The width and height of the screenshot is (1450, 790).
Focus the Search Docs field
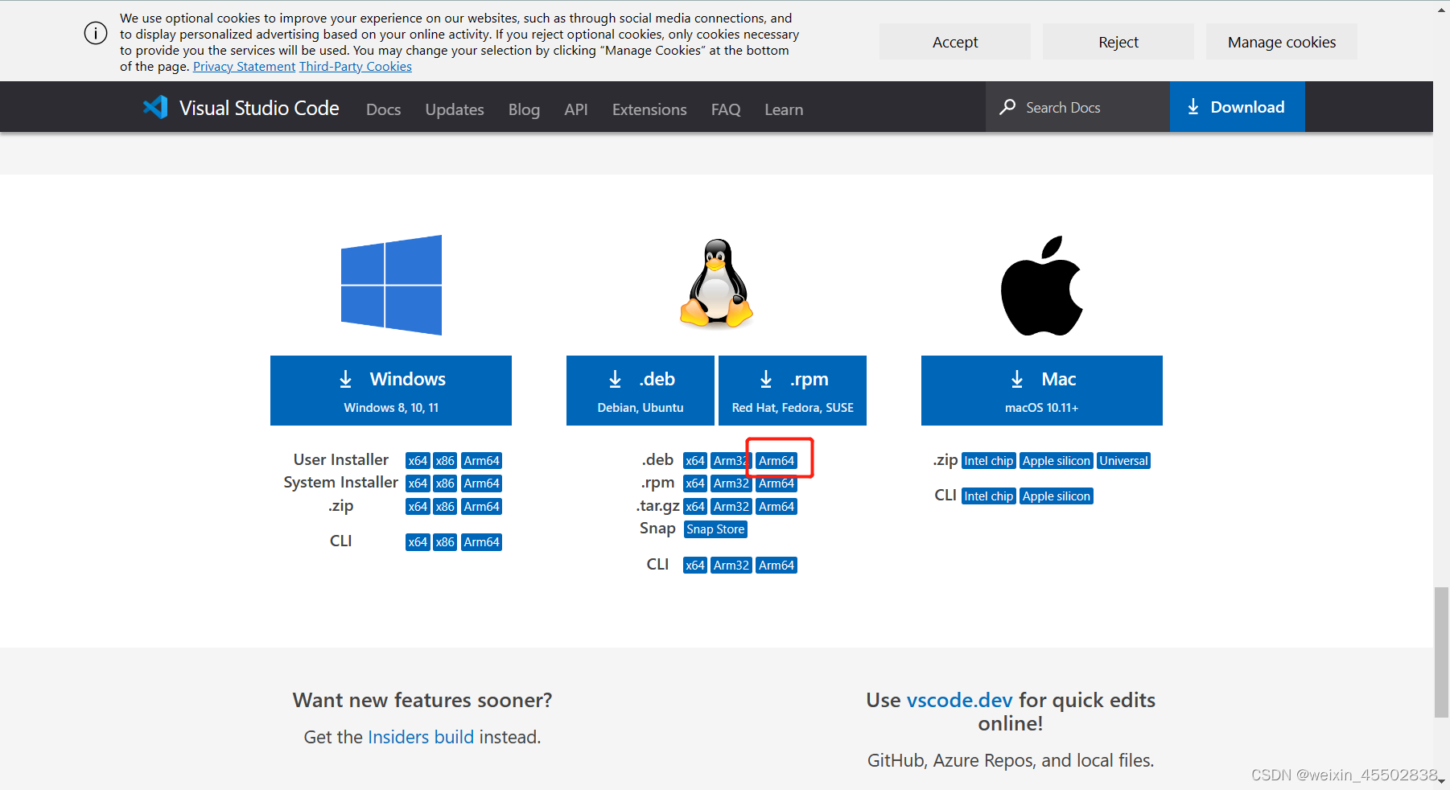[x=1077, y=107]
